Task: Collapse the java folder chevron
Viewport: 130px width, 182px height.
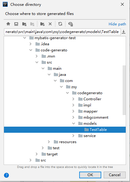Action: [x=49, y=75]
